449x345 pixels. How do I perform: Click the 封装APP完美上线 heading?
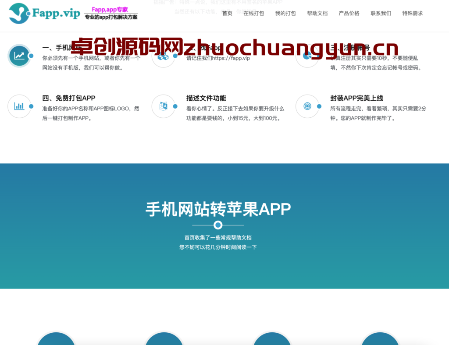(x=356, y=98)
